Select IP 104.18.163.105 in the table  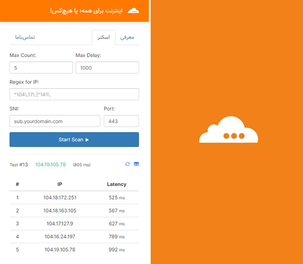[60, 211]
